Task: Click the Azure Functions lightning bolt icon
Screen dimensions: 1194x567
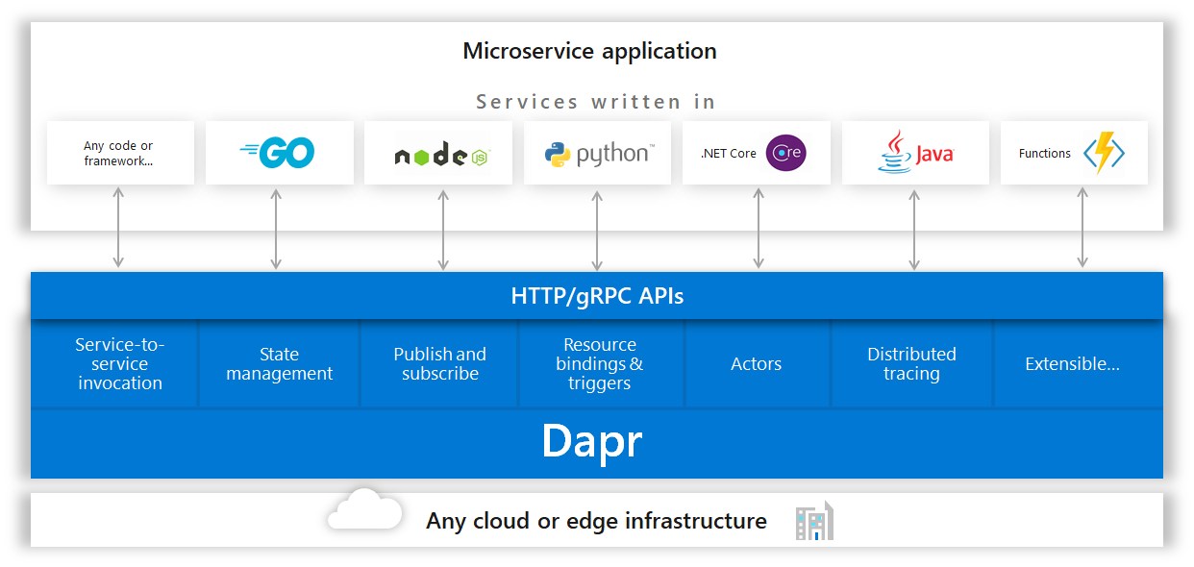Action: point(1107,153)
